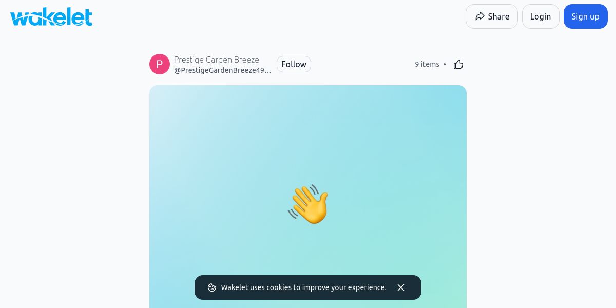Open the cookies policy link
616x308 pixels.
tap(279, 287)
